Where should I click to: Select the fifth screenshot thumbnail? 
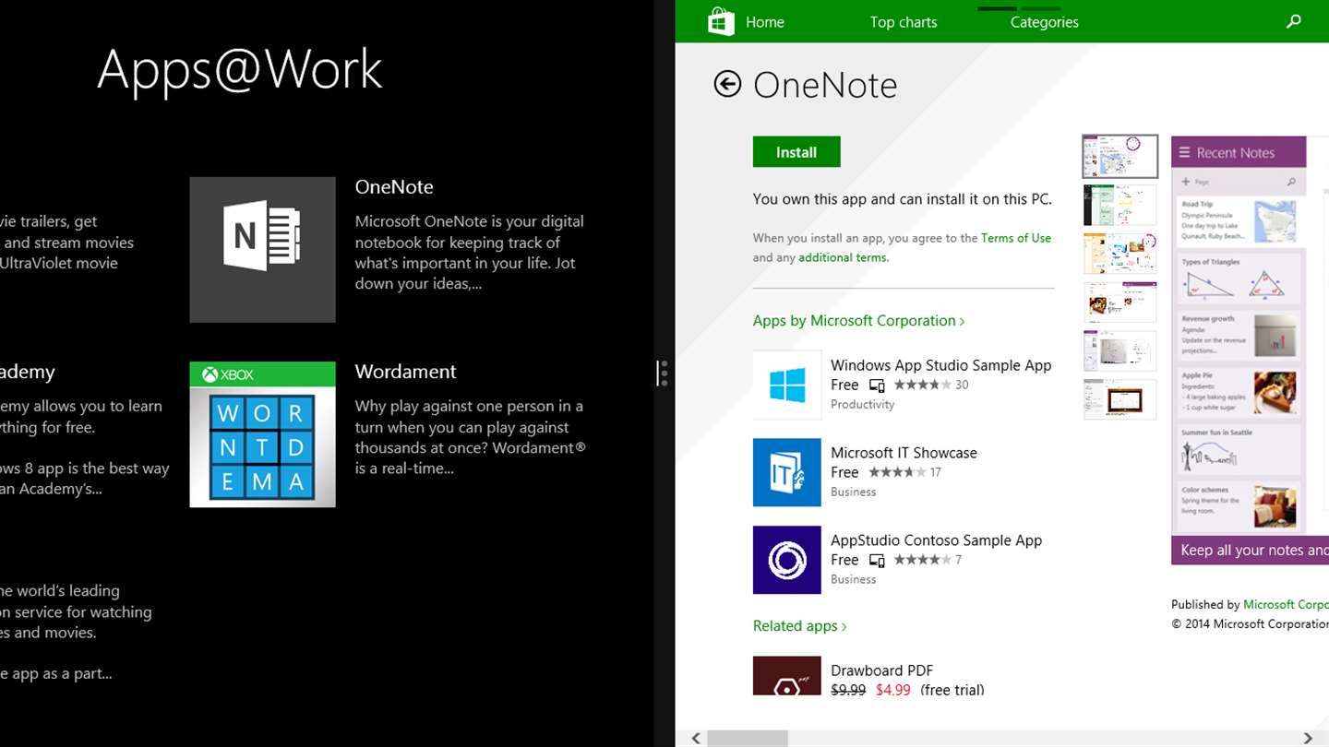[x=1119, y=350]
